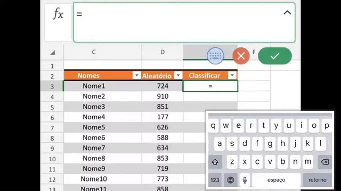Click inside the formula input field

(184, 22)
